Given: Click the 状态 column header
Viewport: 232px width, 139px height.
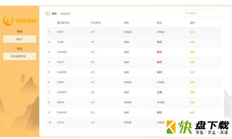Looking at the screenshot, I should click(159, 23).
